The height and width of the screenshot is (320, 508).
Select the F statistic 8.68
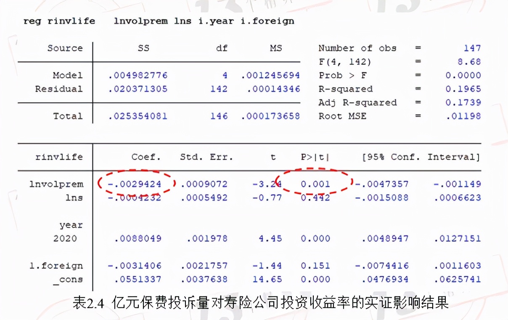tap(469, 62)
